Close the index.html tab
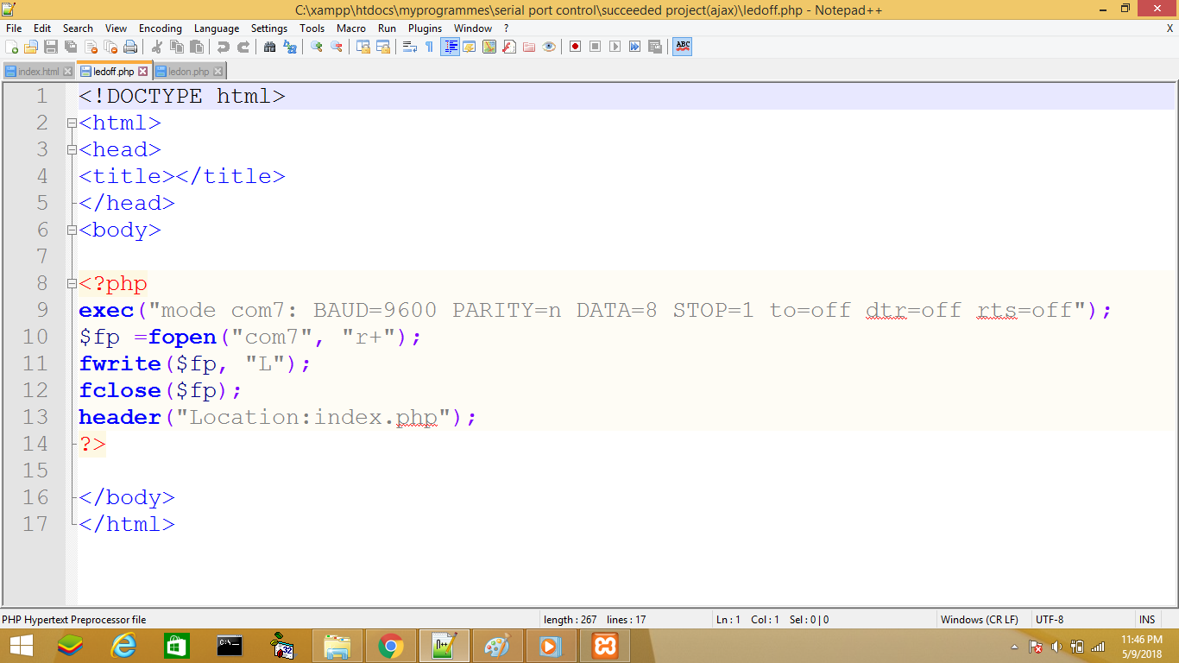 [68, 72]
